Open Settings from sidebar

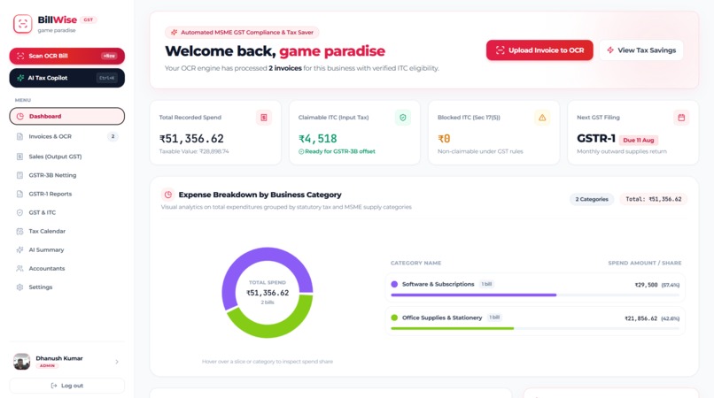[67, 287]
